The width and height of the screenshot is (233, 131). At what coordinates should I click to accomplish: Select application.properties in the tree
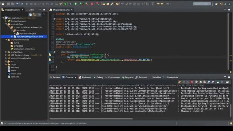click(x=24, y=49)
